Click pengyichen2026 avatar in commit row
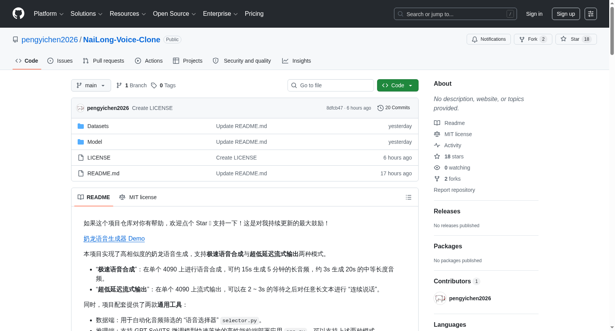Image resolution: width=615 pixels, height=331 pixels. (80, 108)
